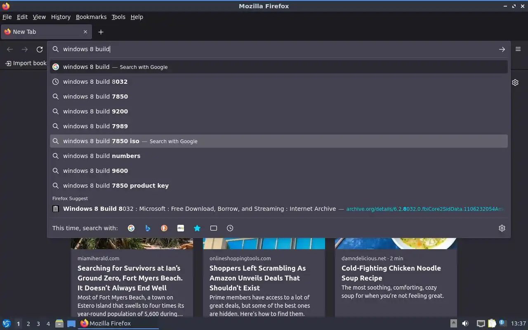Click the Bing one-off search icon
The image size is (528, 330).
[x=148, y=228]
